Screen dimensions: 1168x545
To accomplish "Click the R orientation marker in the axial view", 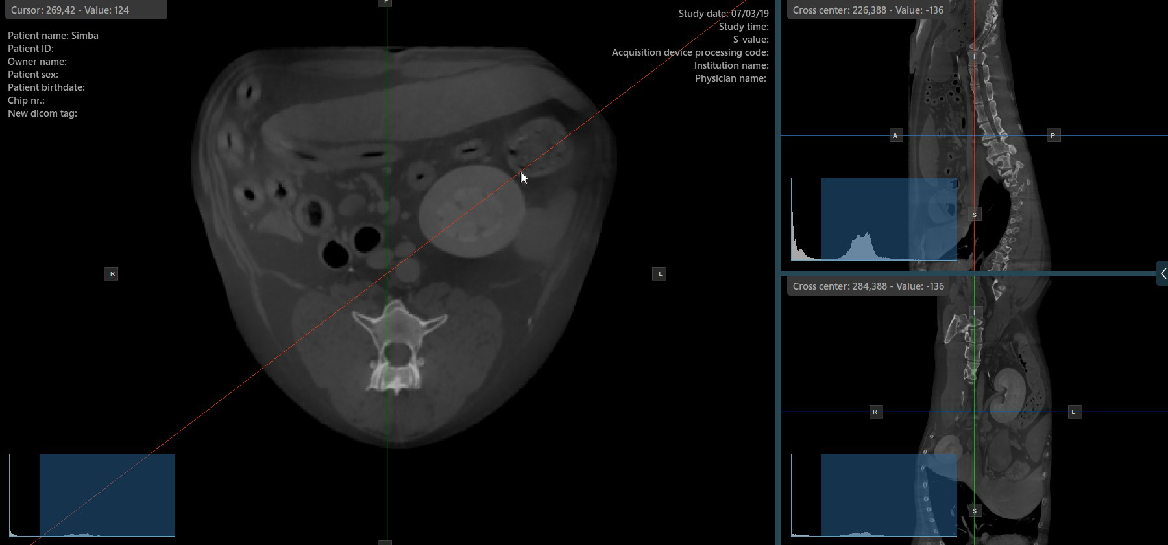I will [x=112, y=274].
